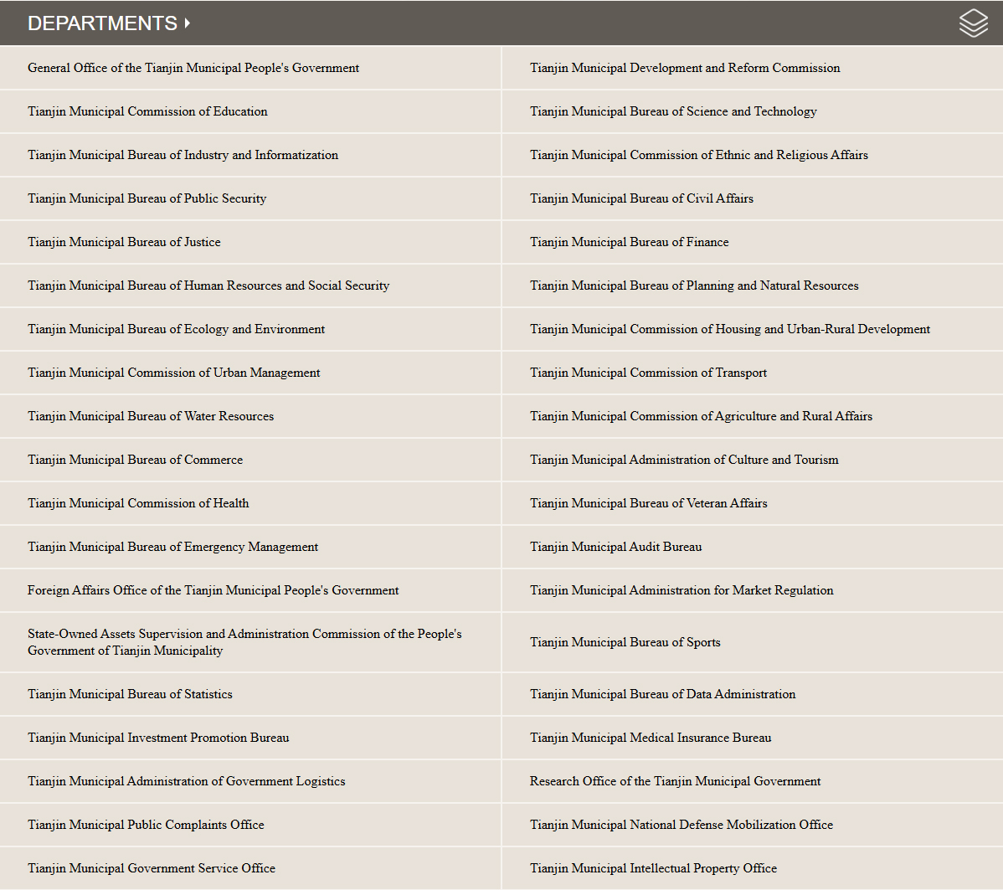The height and width of the screenshot is (890, 1003).
Task: Open Tianjin Municipal Audit Bureau link
Action: (615, 547)
